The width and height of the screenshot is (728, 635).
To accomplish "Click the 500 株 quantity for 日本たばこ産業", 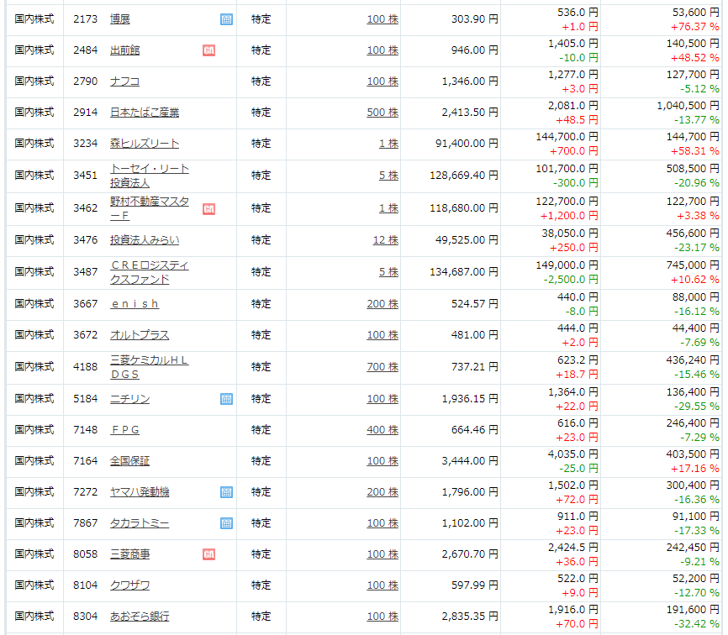I will [382, 113].
